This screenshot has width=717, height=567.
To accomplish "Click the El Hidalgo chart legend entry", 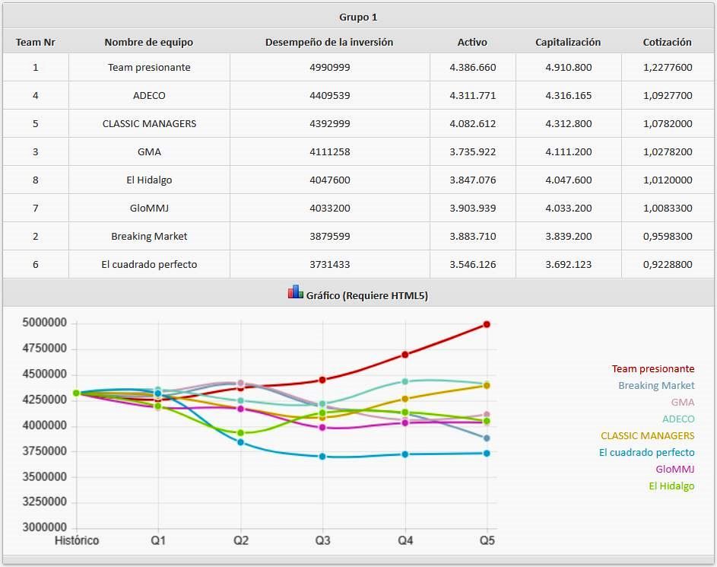I will 671,486.
